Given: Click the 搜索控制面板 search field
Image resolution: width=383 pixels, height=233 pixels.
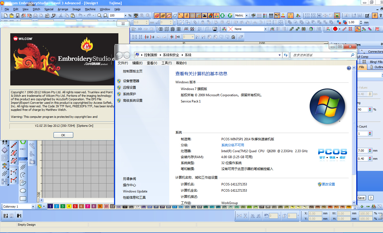Looking at the screenshot, I should (323, 55).
